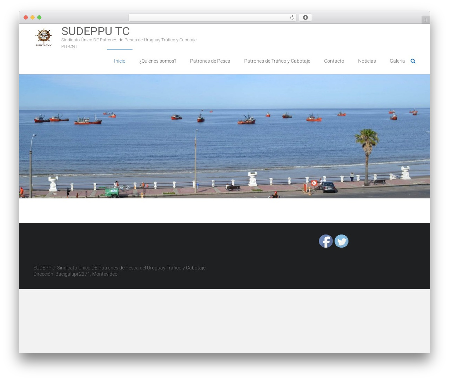Go to the Inicio menu item
Viewport: 449px width, 380px height.
(x=120, y=61)
